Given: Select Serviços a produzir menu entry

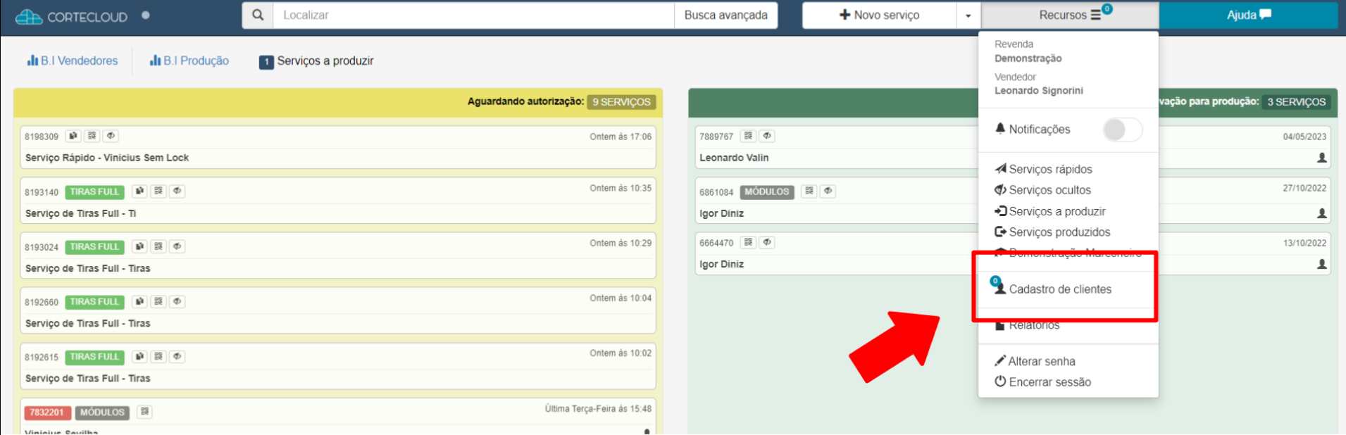Looking at the screenshot, I should pos(1049,211).
